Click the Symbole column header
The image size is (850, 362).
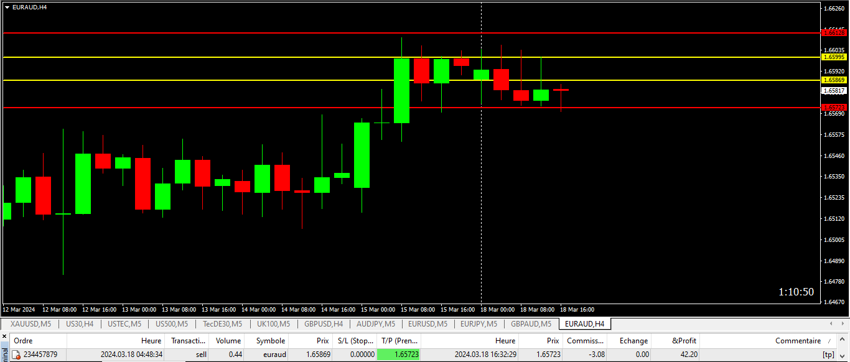(266, 341)
